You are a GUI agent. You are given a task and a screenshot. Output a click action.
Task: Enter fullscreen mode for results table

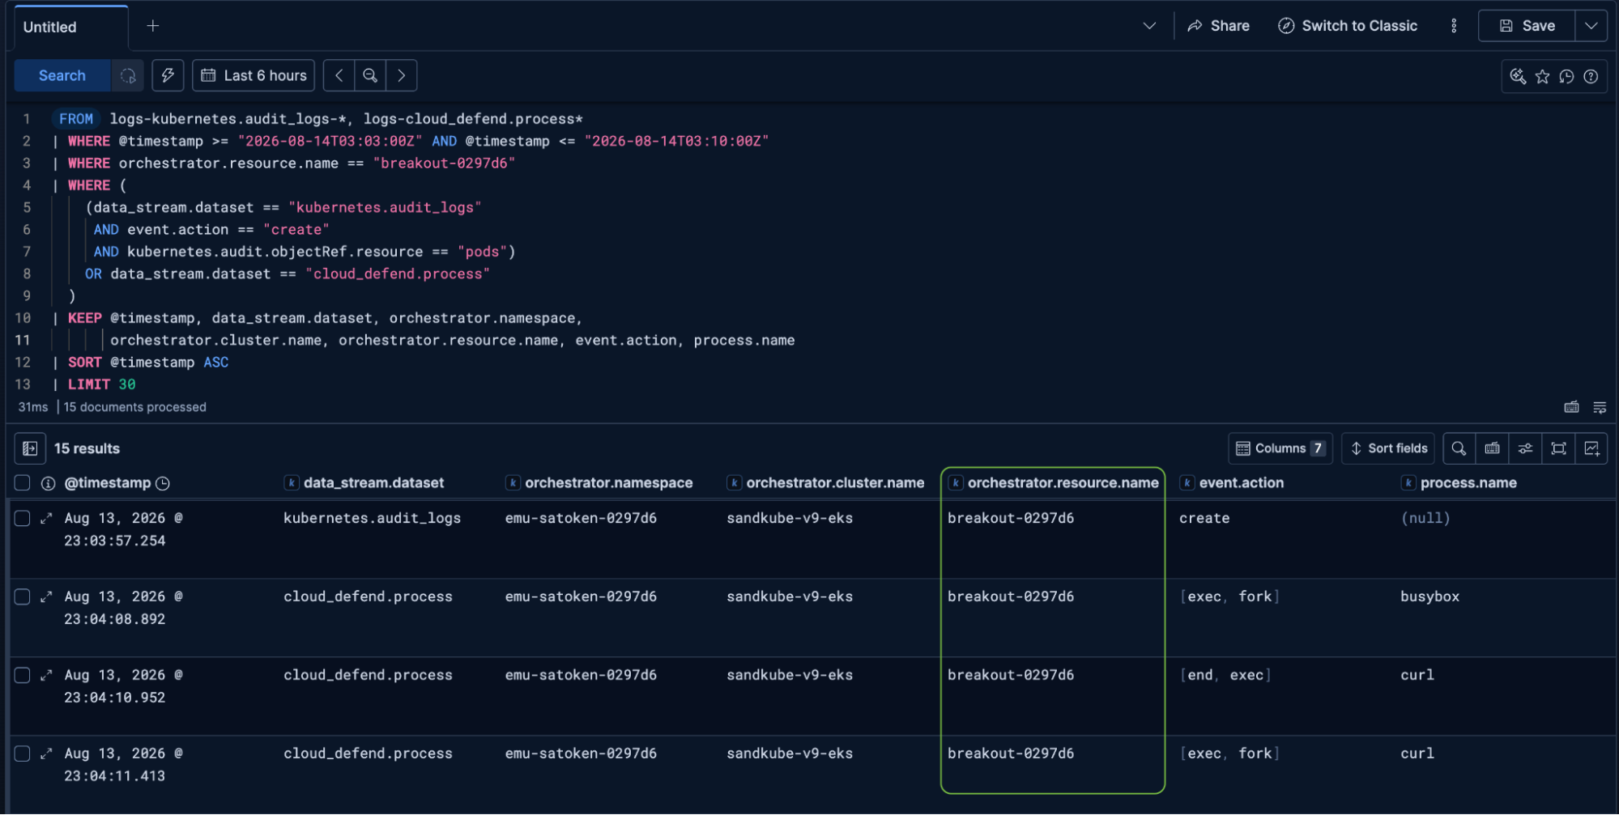[x=1558, y=448]
